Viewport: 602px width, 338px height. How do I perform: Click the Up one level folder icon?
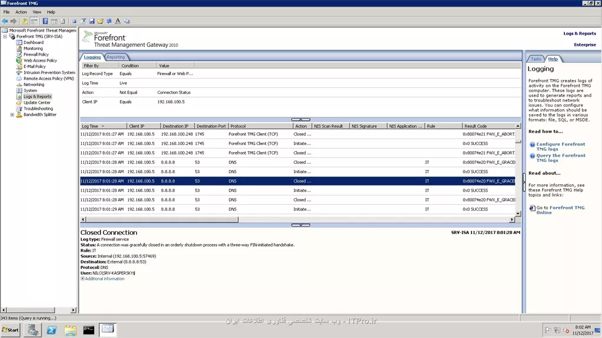point(25,21)
